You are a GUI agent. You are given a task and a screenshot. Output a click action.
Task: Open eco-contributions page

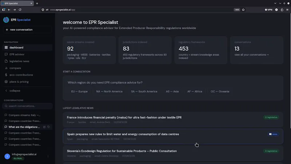[x=27, y=75]
